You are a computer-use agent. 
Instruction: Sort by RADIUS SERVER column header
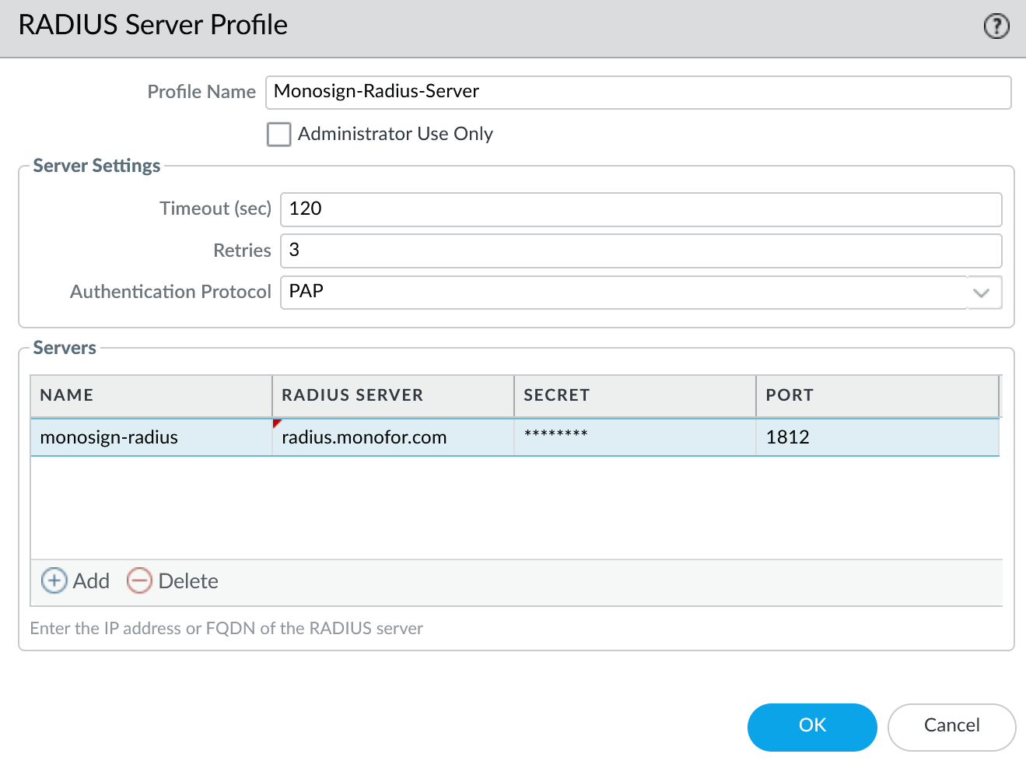tap(393, 395)
